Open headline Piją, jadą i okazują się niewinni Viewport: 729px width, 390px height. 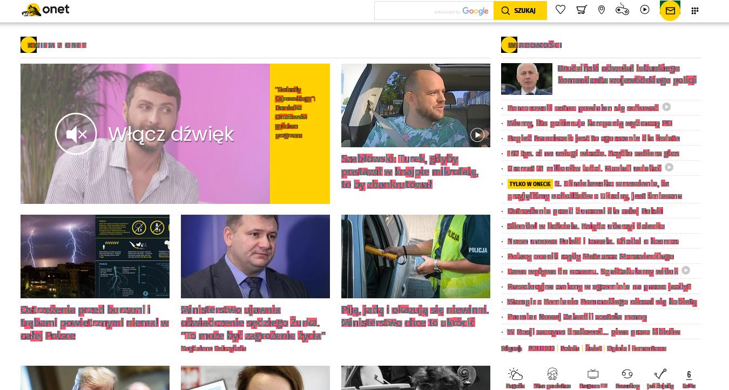tap(415, 316)
